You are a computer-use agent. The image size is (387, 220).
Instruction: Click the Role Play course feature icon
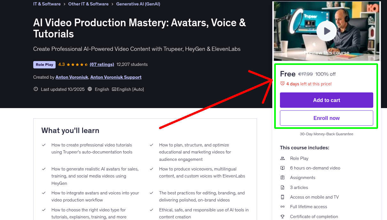pos(283,158)
